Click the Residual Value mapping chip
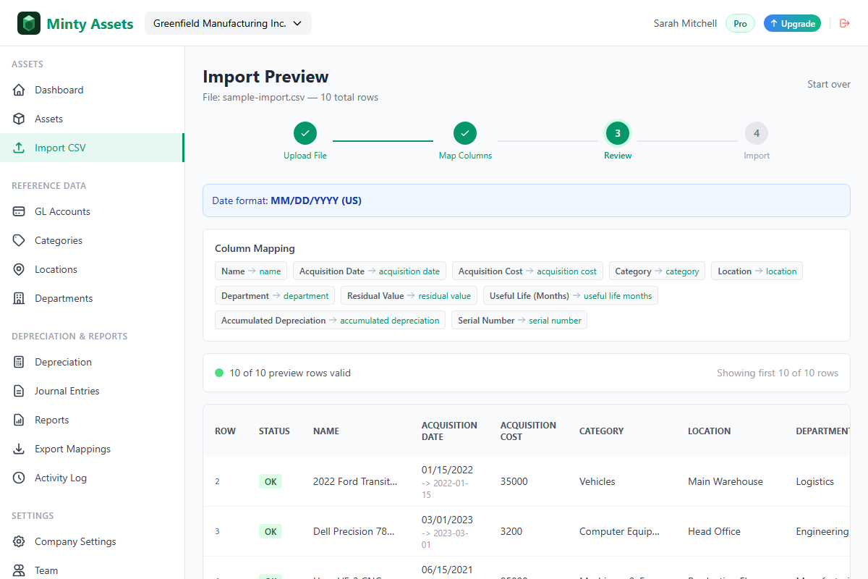This screenshot has height=579, width=868. pos(409,296)
